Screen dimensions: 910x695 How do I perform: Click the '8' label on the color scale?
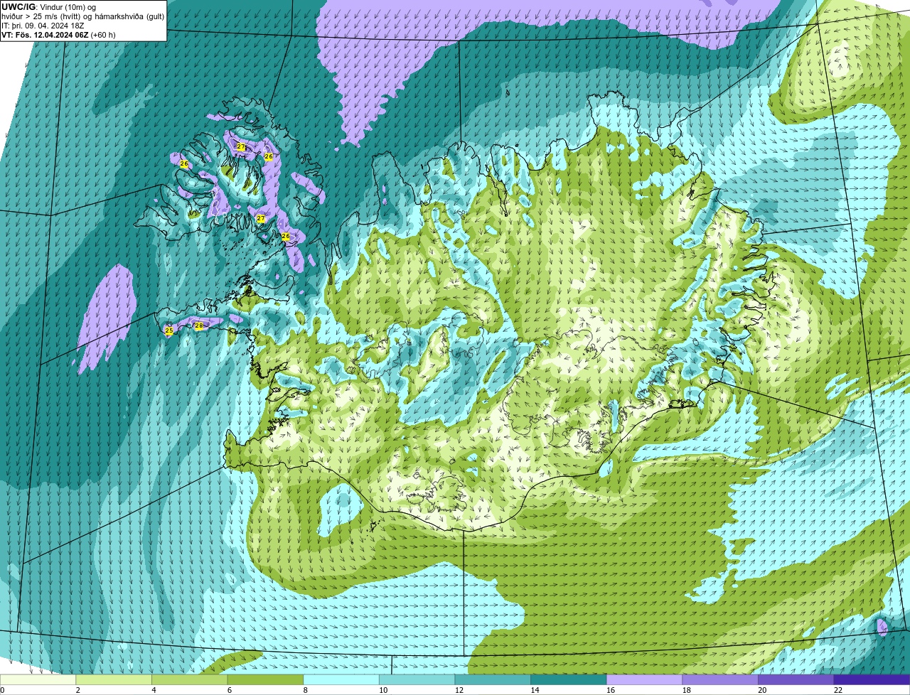coord(306,690)
